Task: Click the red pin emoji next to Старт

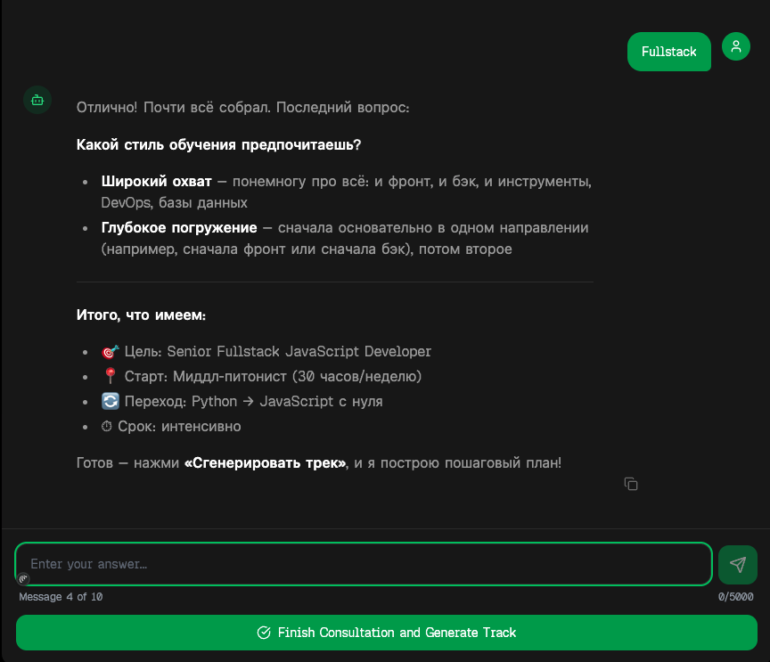Action: pyautogui.click(x=110, y=376)
